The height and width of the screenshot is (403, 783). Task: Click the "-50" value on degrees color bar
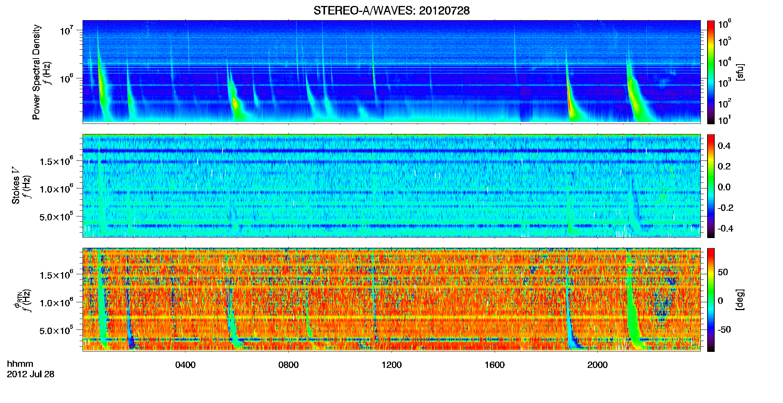(x=724, y=329)
